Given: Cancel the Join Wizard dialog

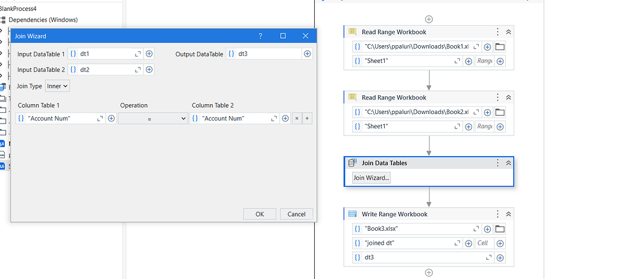Looking at the screenshot, I should coord(296,214).
